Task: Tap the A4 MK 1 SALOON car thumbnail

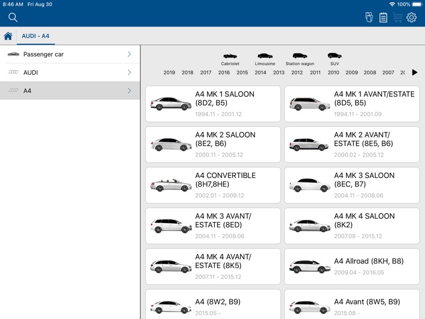Action: (171, 104)
